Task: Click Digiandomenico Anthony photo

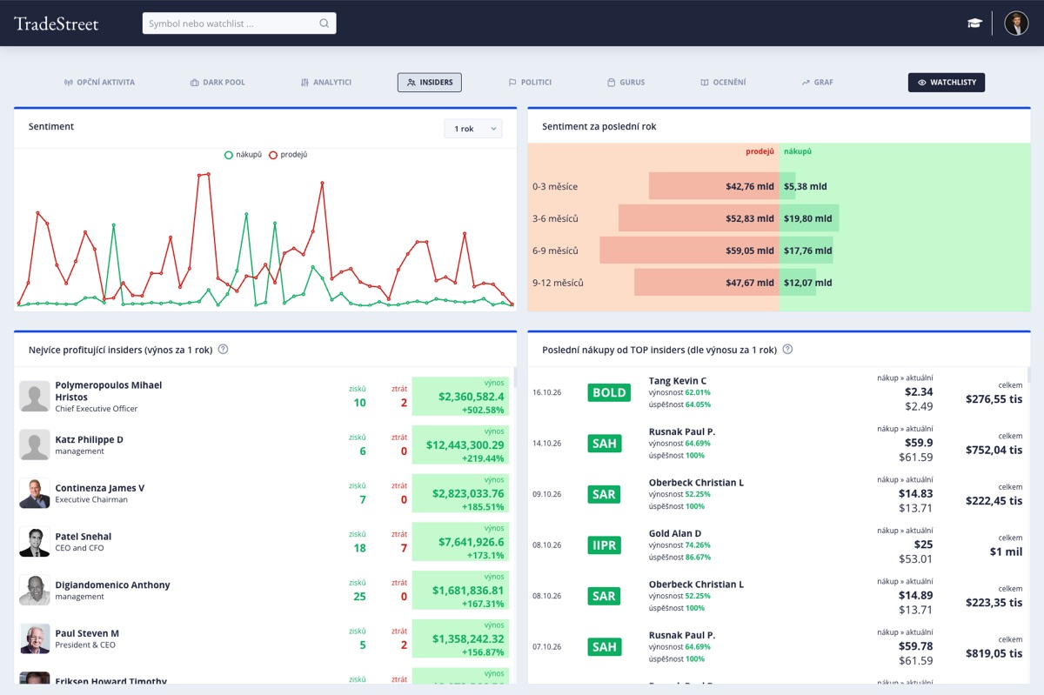Action: (x=35, y=591)
